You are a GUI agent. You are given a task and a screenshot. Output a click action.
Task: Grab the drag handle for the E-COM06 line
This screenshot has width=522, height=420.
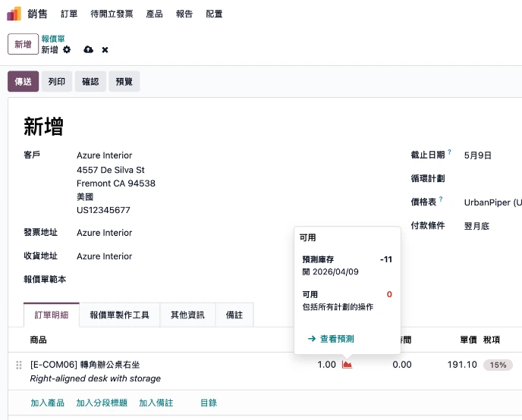click(19, 365)
